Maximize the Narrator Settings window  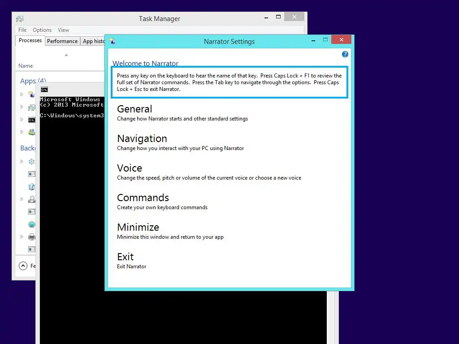coord(325,40)
